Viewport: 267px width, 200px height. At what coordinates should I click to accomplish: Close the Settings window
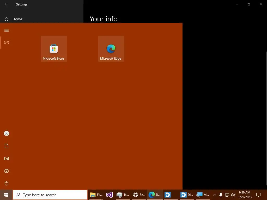261,4
